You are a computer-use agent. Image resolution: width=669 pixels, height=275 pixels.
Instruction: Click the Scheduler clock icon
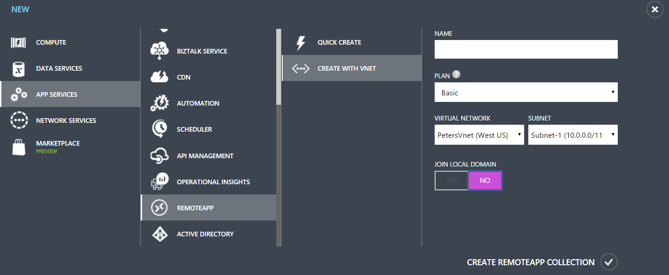[x=159, y=129]
